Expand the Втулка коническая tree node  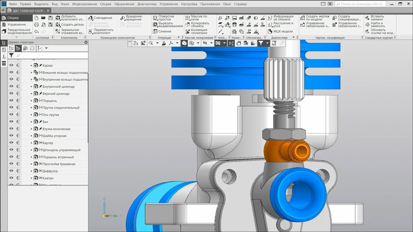31,129
